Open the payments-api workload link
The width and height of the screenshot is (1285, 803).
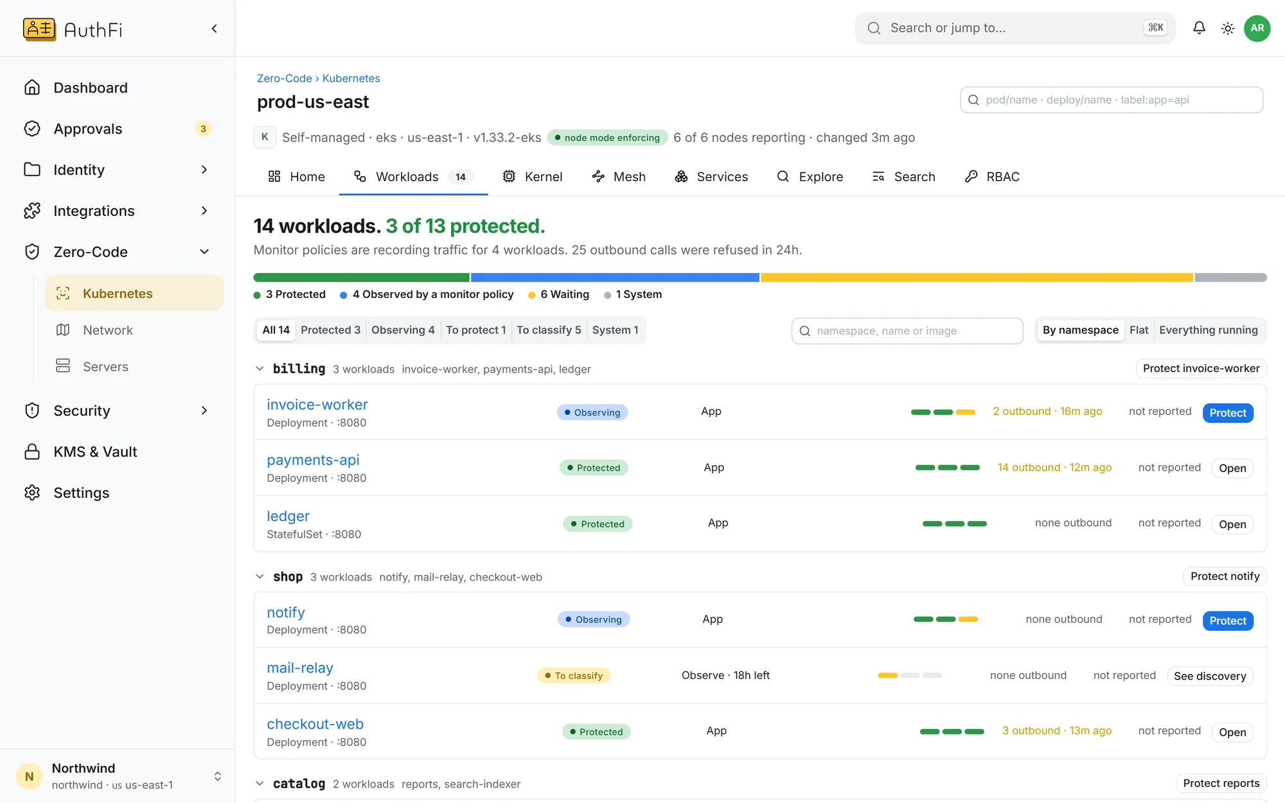tap(313, 460)
